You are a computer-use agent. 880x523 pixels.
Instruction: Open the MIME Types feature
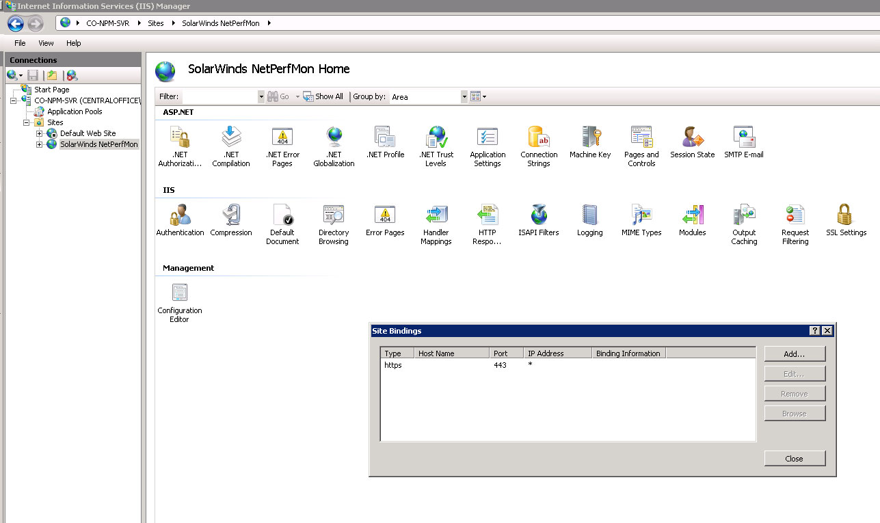pos(641,216)
